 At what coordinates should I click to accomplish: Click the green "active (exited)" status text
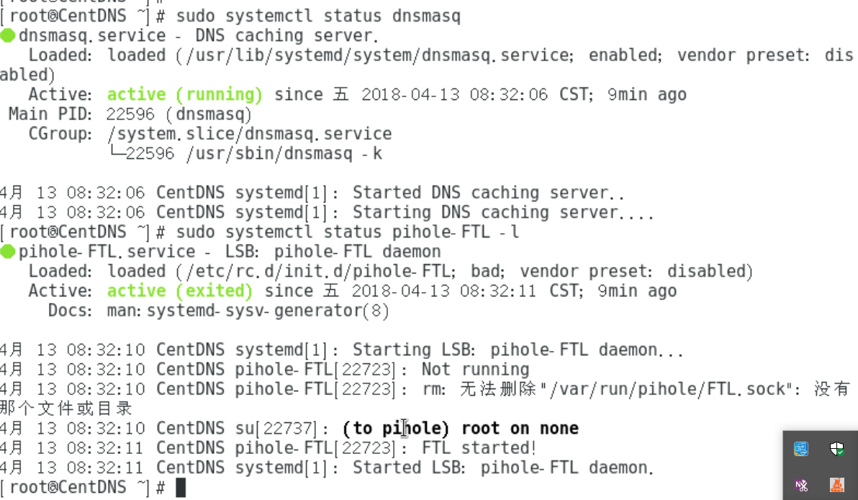pos(179,291)
